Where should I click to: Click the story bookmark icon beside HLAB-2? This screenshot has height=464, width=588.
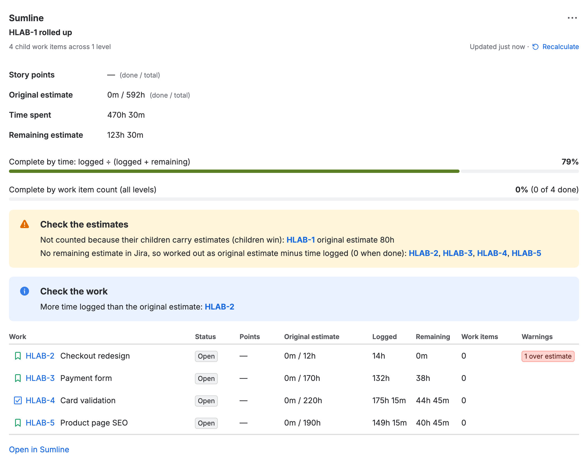click(x=18, y=356)
